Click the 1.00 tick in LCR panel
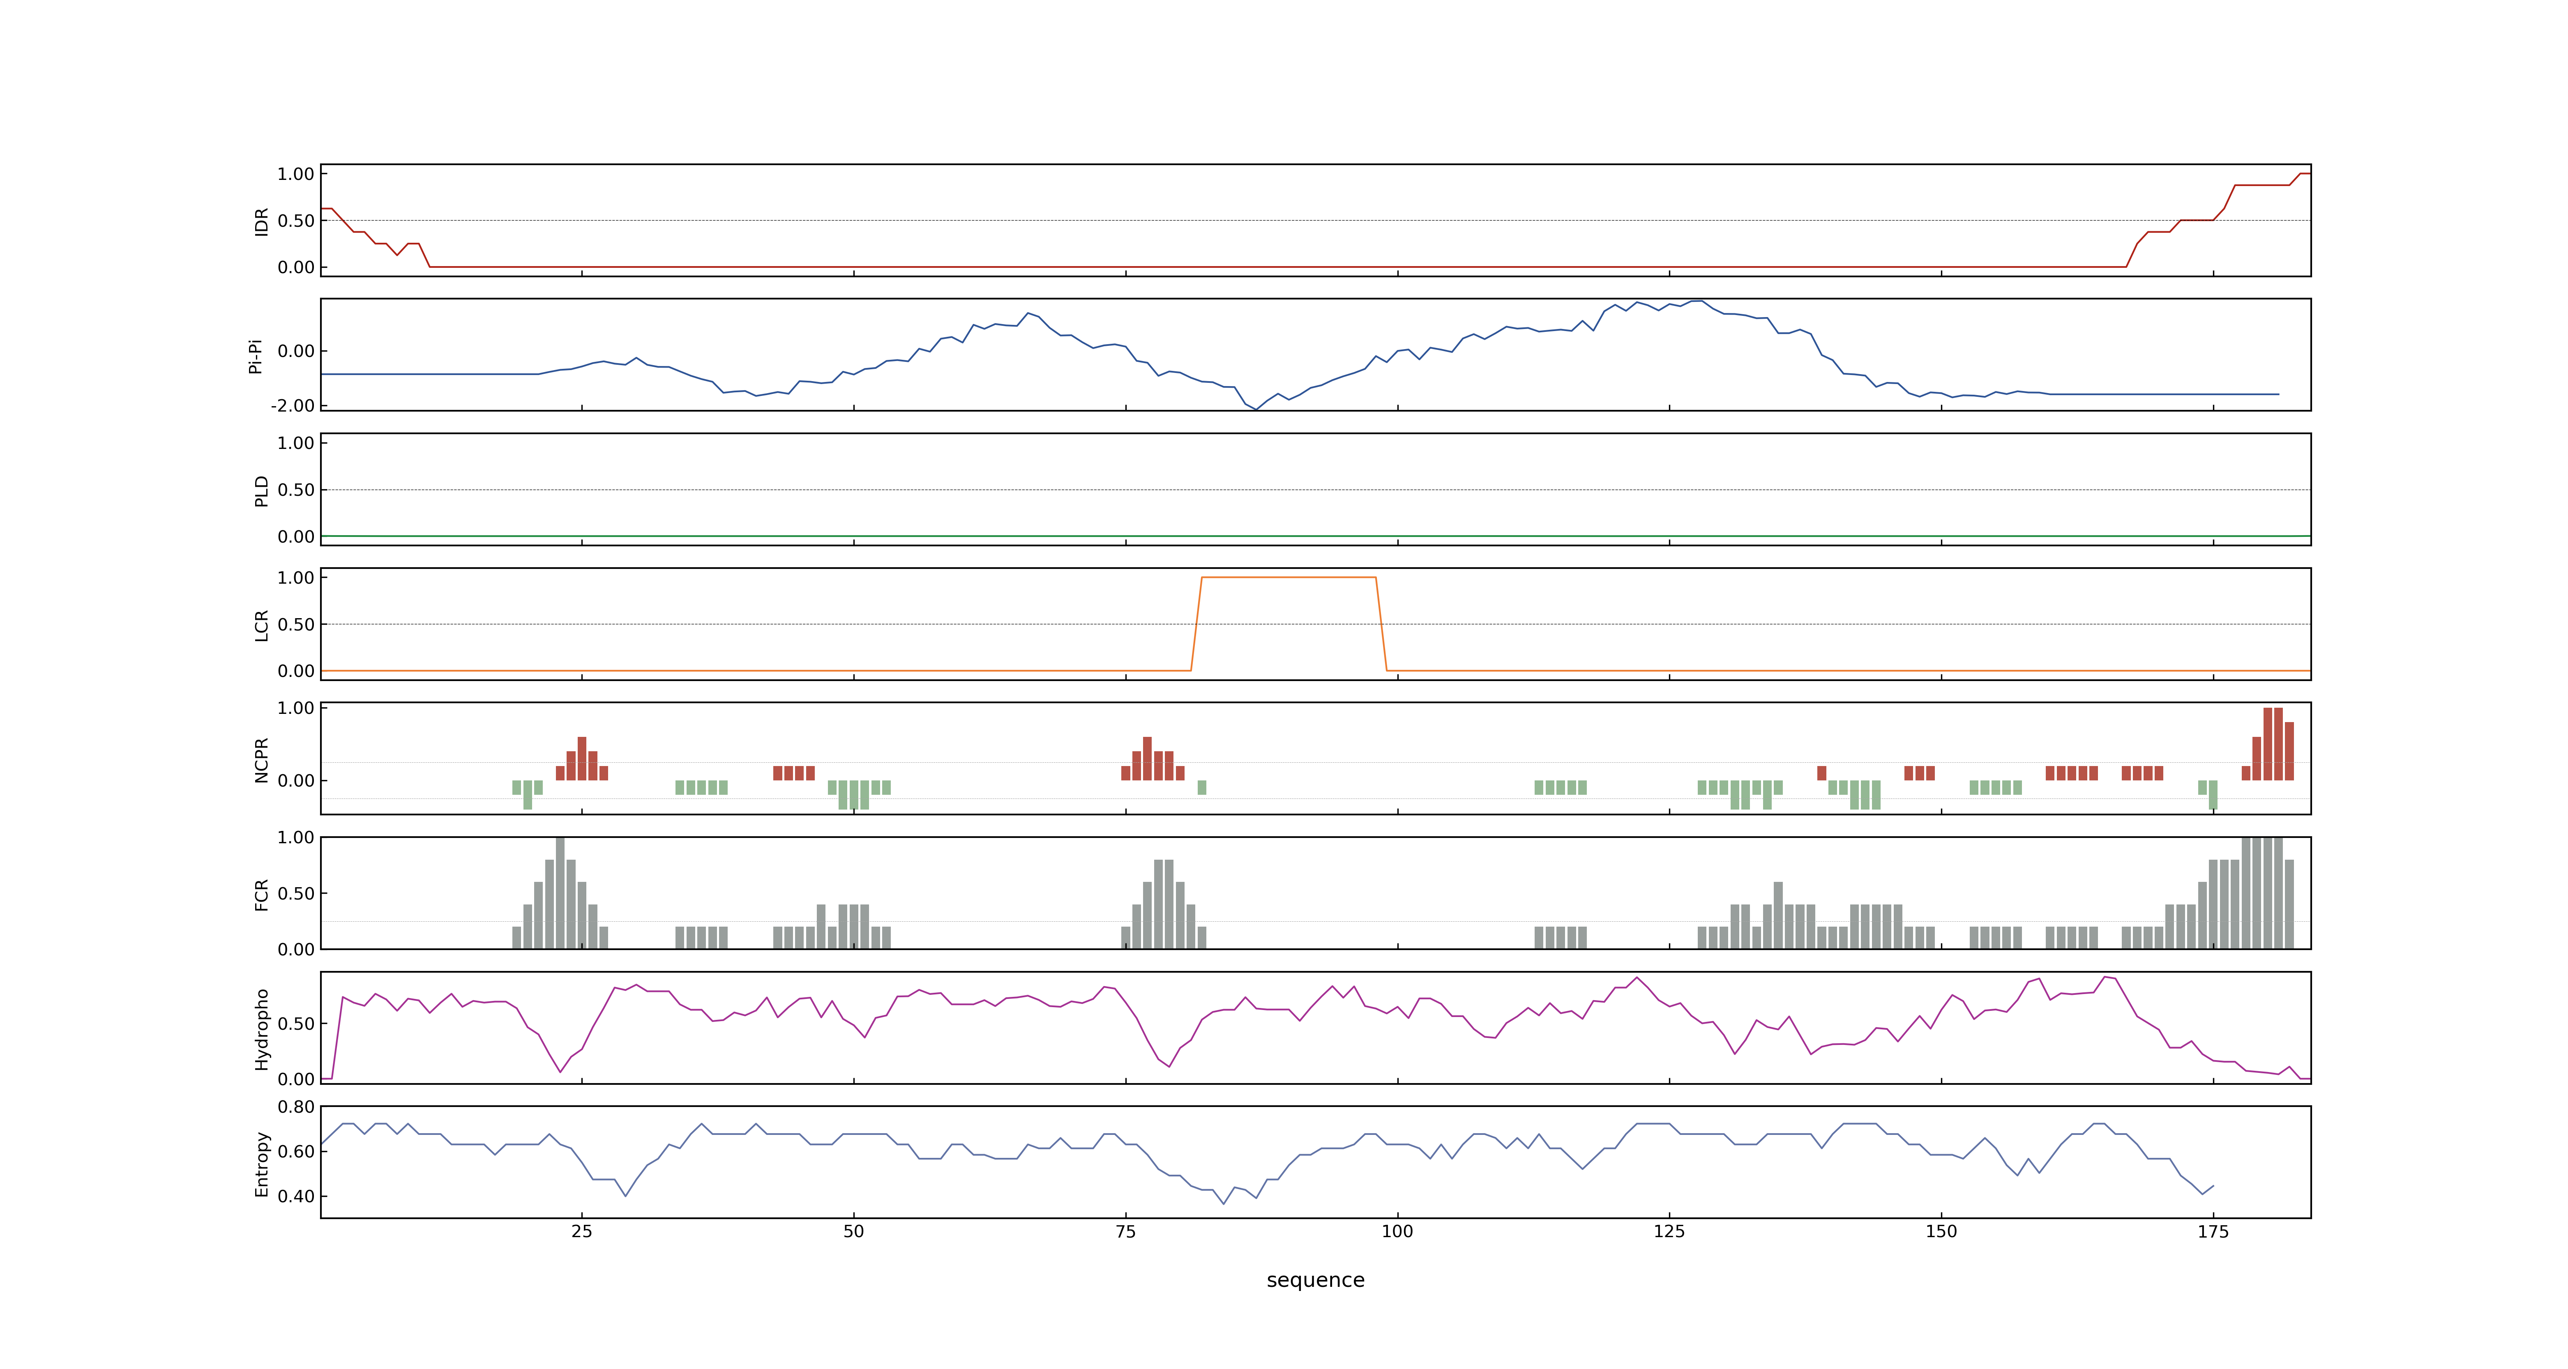Viewport: 2568px width, 1369px height. [x=296, y=577]
